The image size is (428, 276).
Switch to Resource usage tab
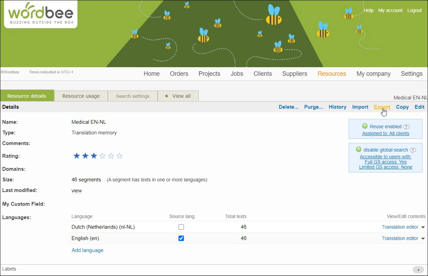point(81,96)
